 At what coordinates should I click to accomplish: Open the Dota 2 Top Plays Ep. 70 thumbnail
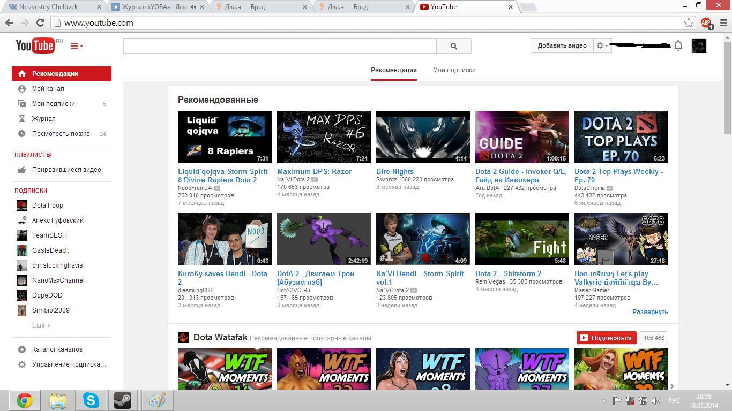click(x=621, y=137)
